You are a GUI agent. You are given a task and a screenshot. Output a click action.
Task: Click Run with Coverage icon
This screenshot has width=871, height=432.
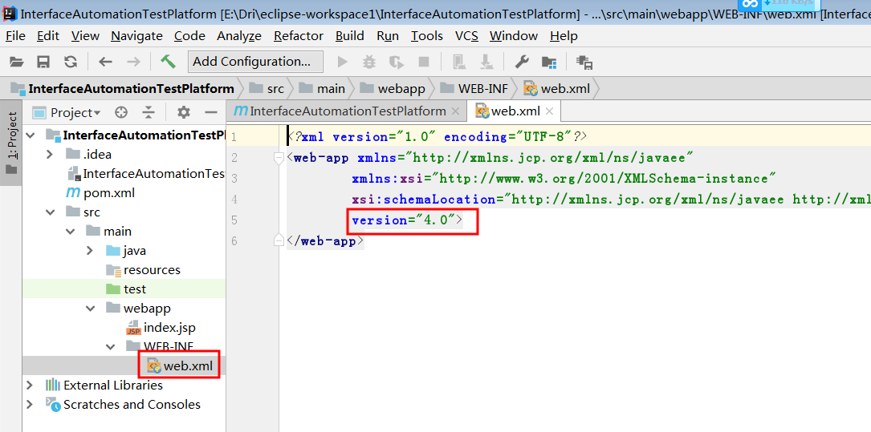[397, 62]
